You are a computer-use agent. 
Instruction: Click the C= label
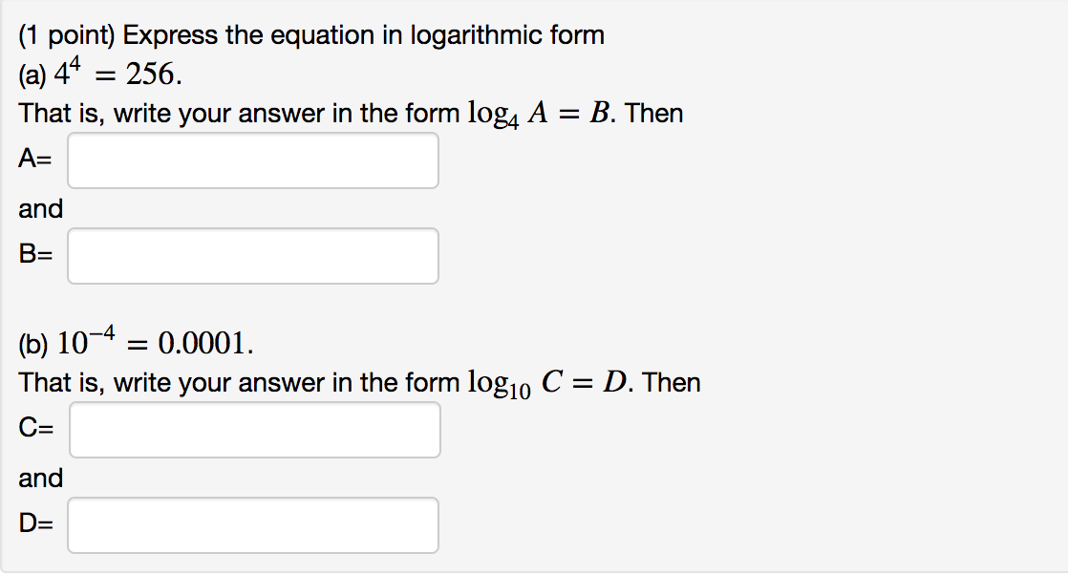[x=35, y=430]
